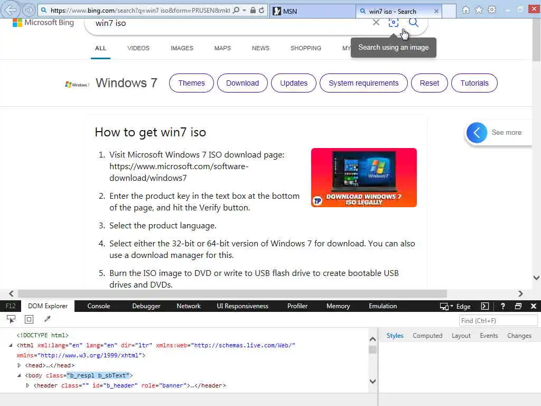Go back with browser back arrow
Screen dimensions: 541x406
(x=11, y=10)
